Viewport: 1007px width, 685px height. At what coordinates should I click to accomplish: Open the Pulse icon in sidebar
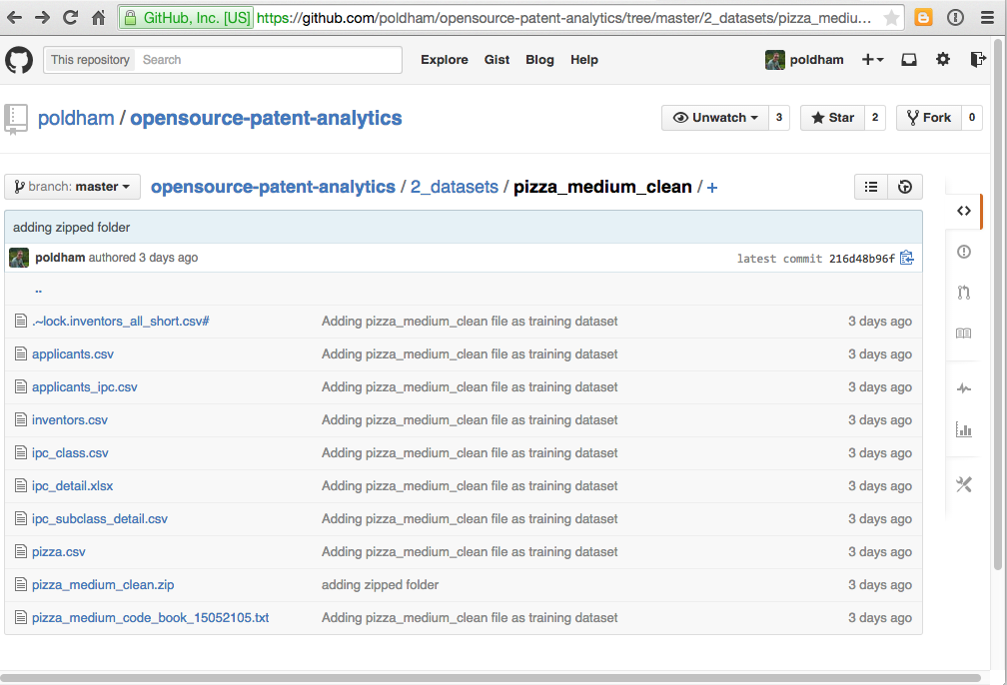[963, 388]
